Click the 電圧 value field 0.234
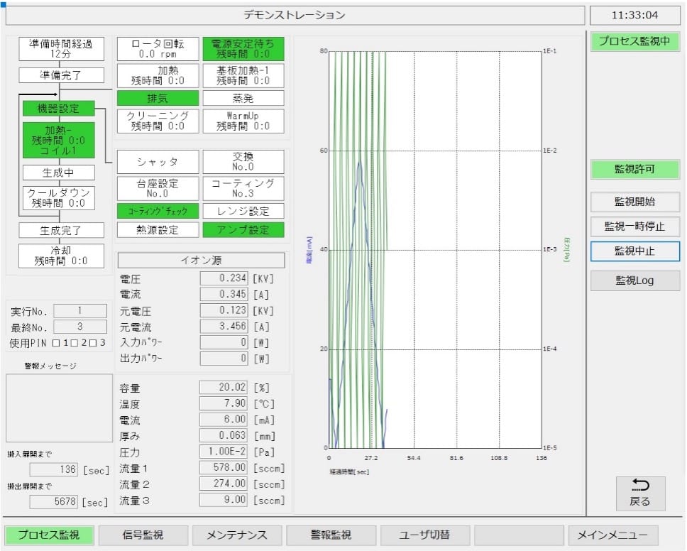The height and width of the screenshot is (551, 687). pos(224,278)
